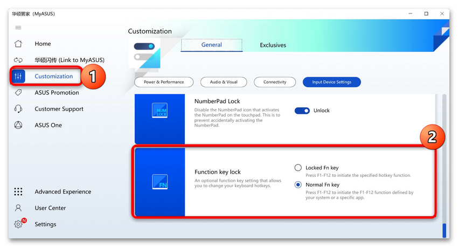
Task: Open Customer Support section
Action: click(59, 109)
